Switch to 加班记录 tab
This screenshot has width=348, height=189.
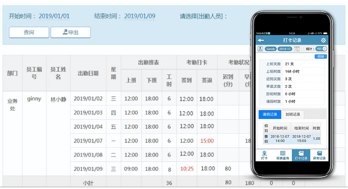pos(293,114)
